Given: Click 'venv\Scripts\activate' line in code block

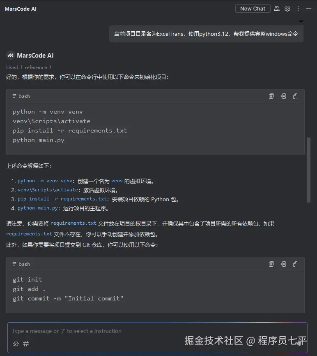Looking at the screenshot, I should [51, 121].
